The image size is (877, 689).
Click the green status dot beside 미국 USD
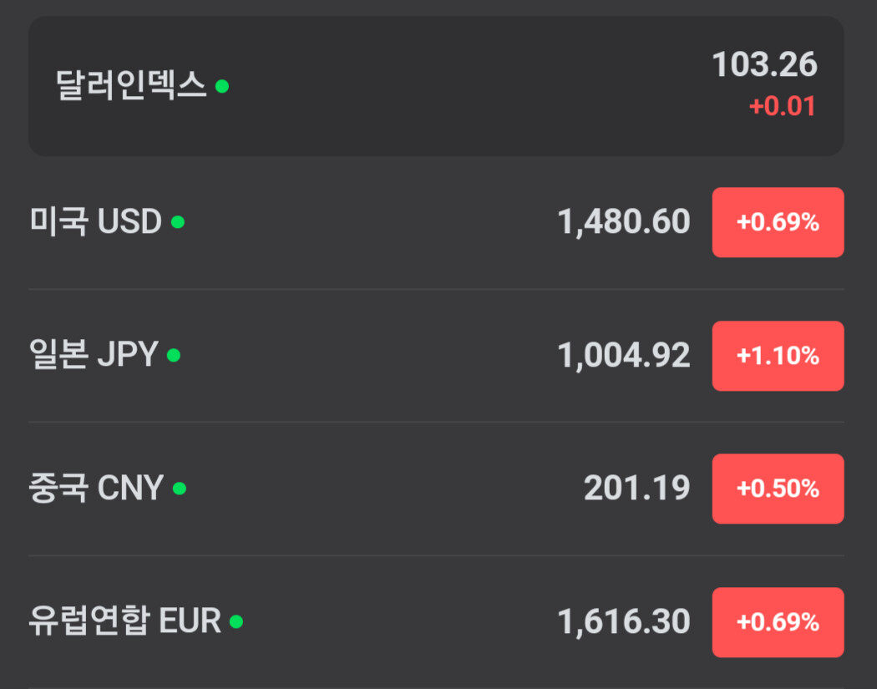177,222
